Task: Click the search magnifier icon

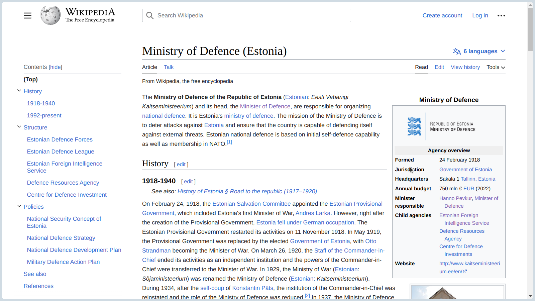Action: (x=150, y=16)
